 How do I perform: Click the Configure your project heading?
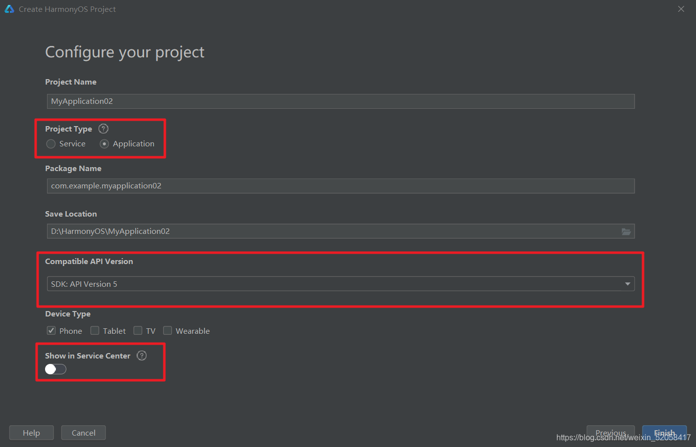(x=125, y=52)
